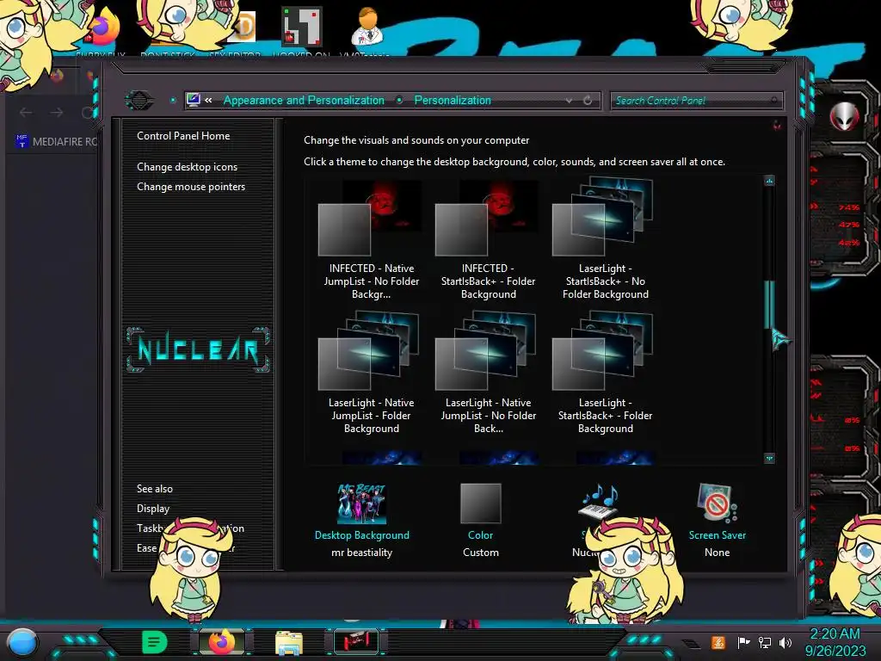Click the Alienware alien head gadget
Viewport: 881px width, 661px height.
[845, 116]
